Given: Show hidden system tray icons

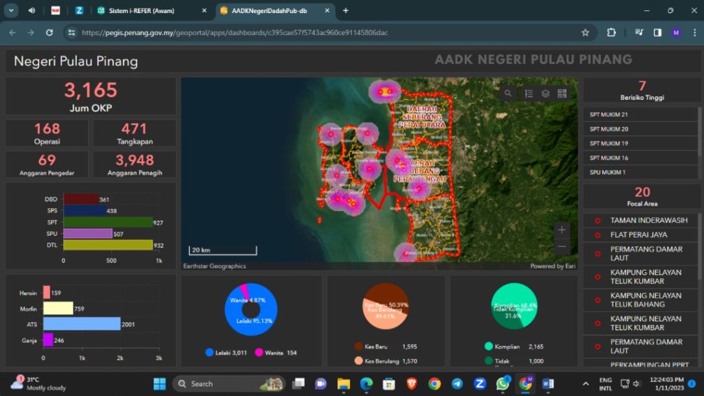Looking at the screenshot, I should (586, 384).
